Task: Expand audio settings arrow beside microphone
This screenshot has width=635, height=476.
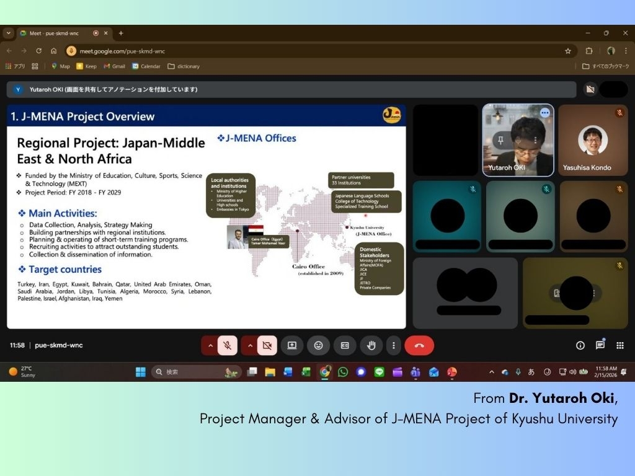Action: coord(210,345)
